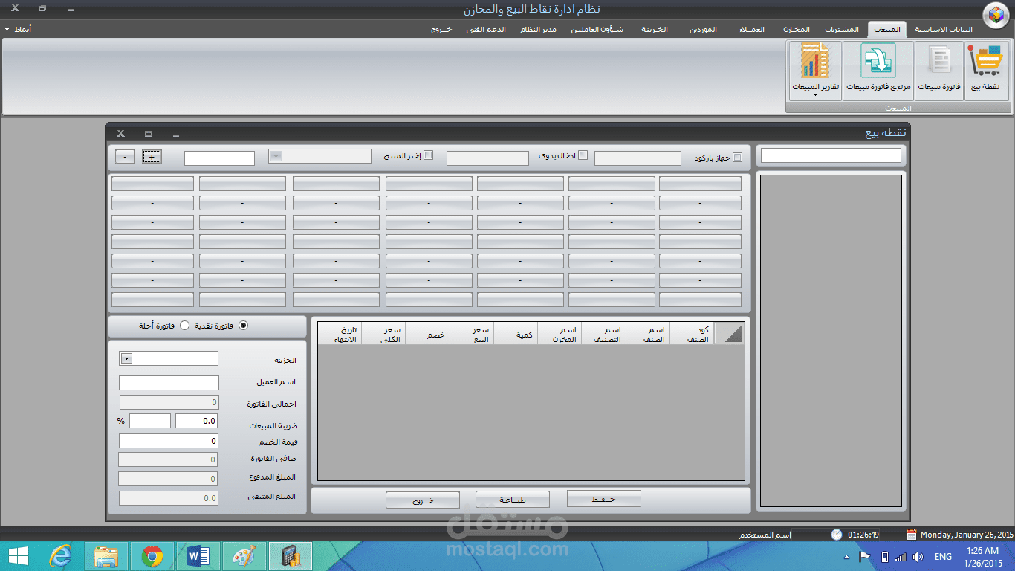Click the قيمة الخصم discount value field
This screenshot has height=571, width=1015.
[169, 441]
